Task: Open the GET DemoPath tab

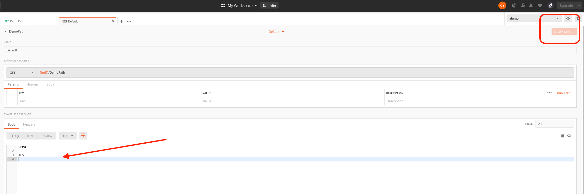Action: [x=30, y=21]
